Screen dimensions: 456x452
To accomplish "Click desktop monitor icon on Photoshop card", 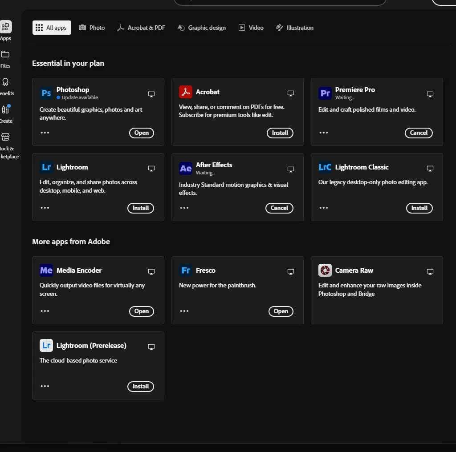I will click(x=151, y=94).
